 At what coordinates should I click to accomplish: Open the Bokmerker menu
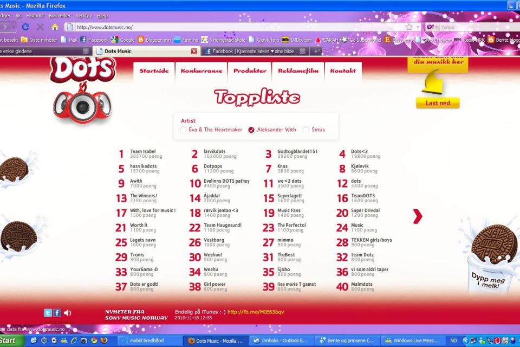[x=60, y=16]
